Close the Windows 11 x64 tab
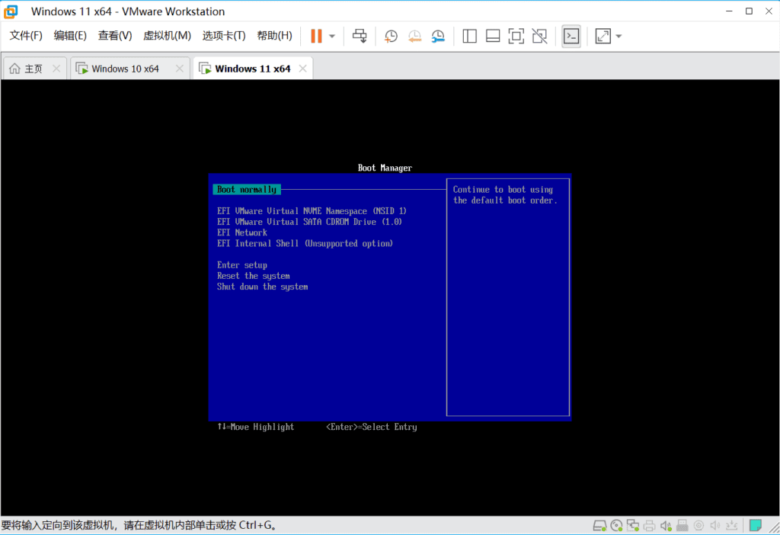 (302, 69)
